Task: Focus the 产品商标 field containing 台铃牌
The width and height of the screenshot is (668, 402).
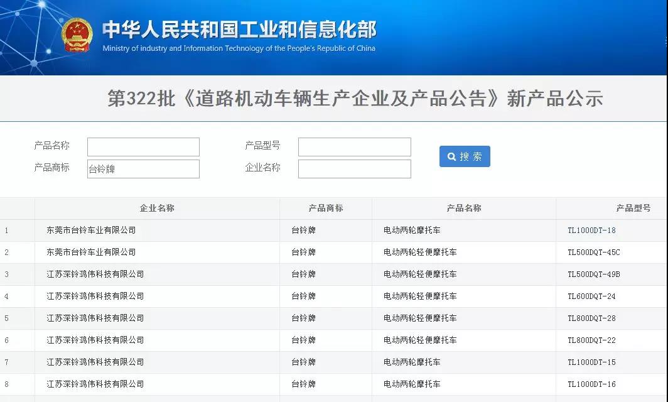Action: (143, 169)
